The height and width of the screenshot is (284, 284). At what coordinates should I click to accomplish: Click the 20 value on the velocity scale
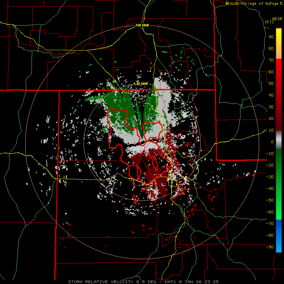pos(271,118)
